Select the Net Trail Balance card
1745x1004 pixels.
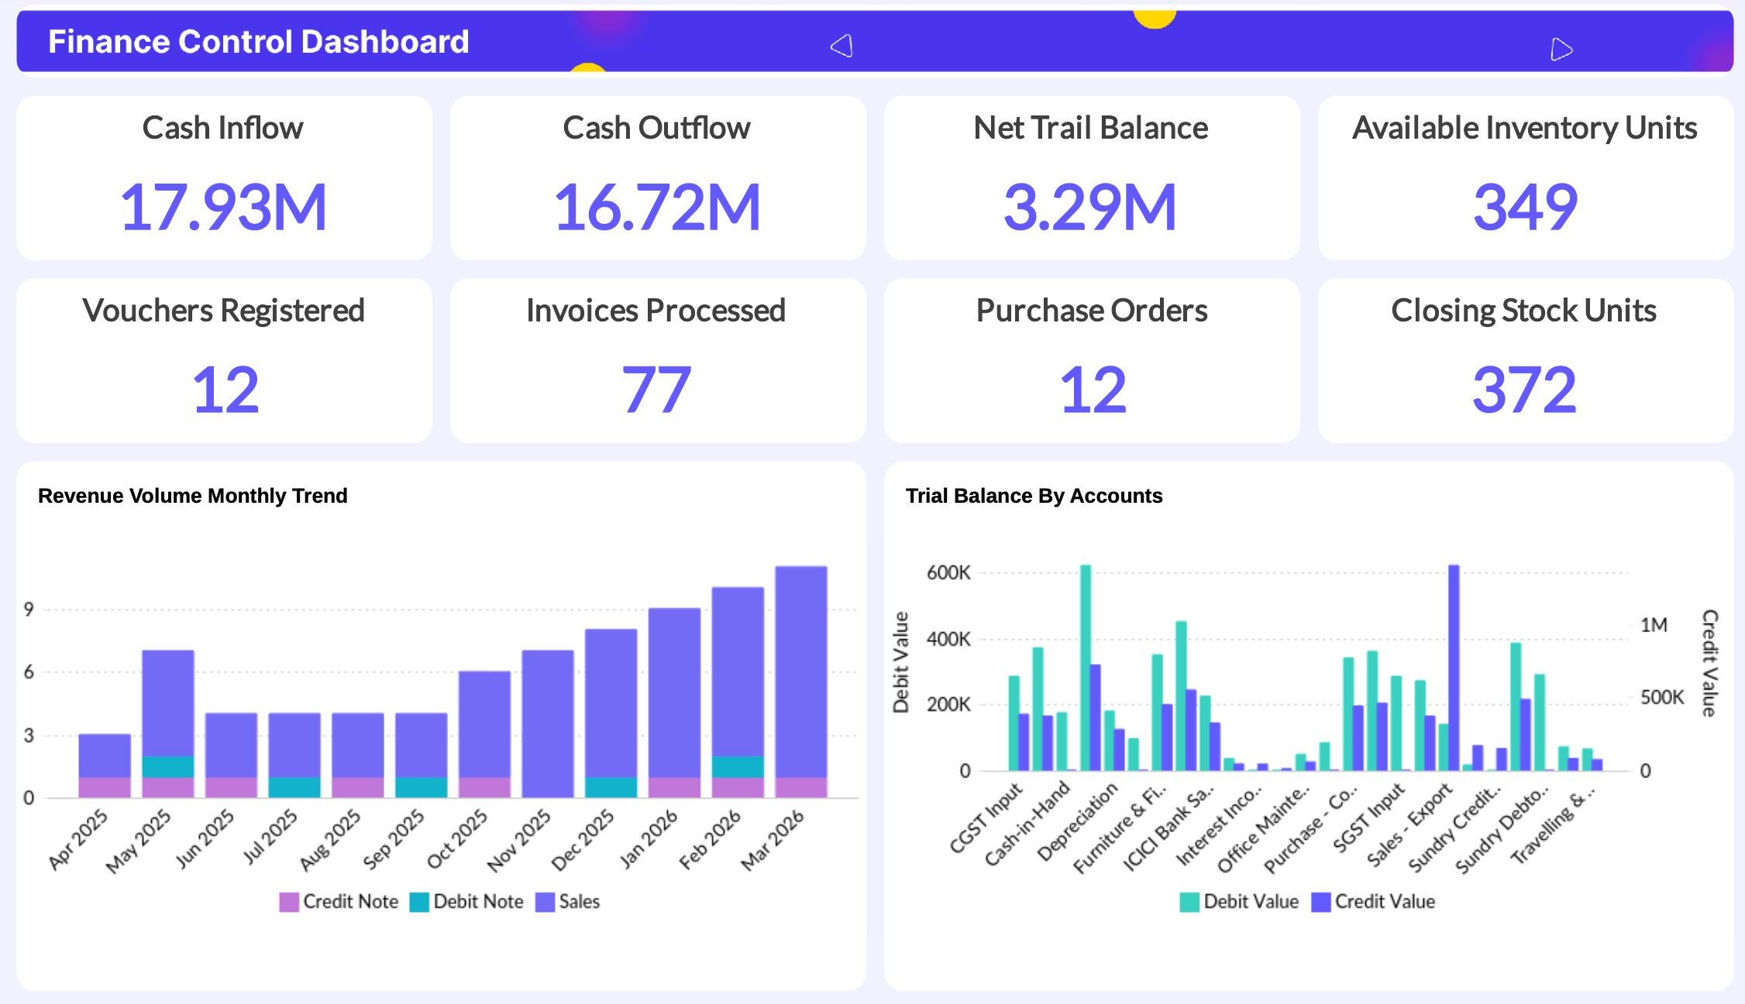point(1091,178)
